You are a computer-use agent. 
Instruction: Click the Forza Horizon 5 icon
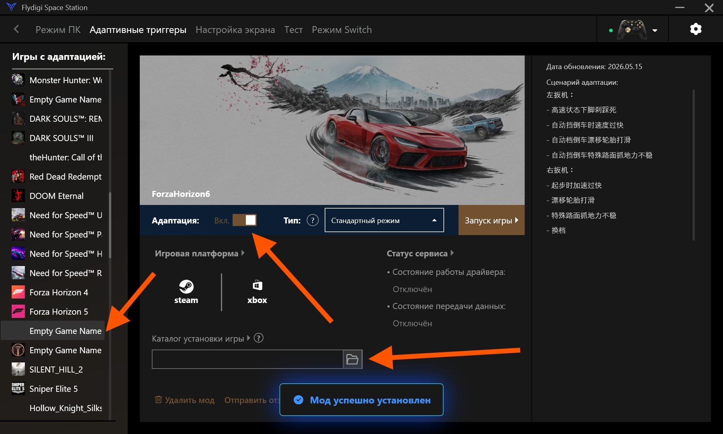(18, 311)
